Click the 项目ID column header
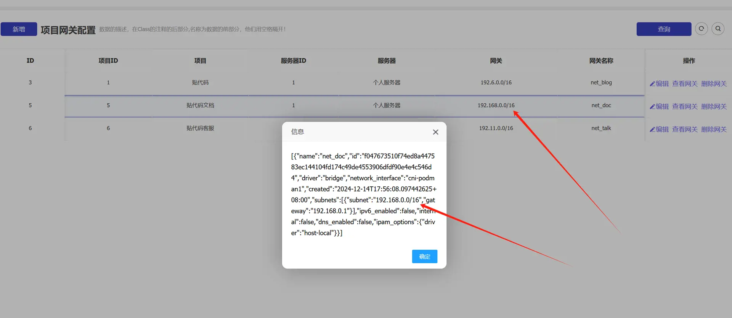Viewport: 732px width, 318px height. click(108, 61)
